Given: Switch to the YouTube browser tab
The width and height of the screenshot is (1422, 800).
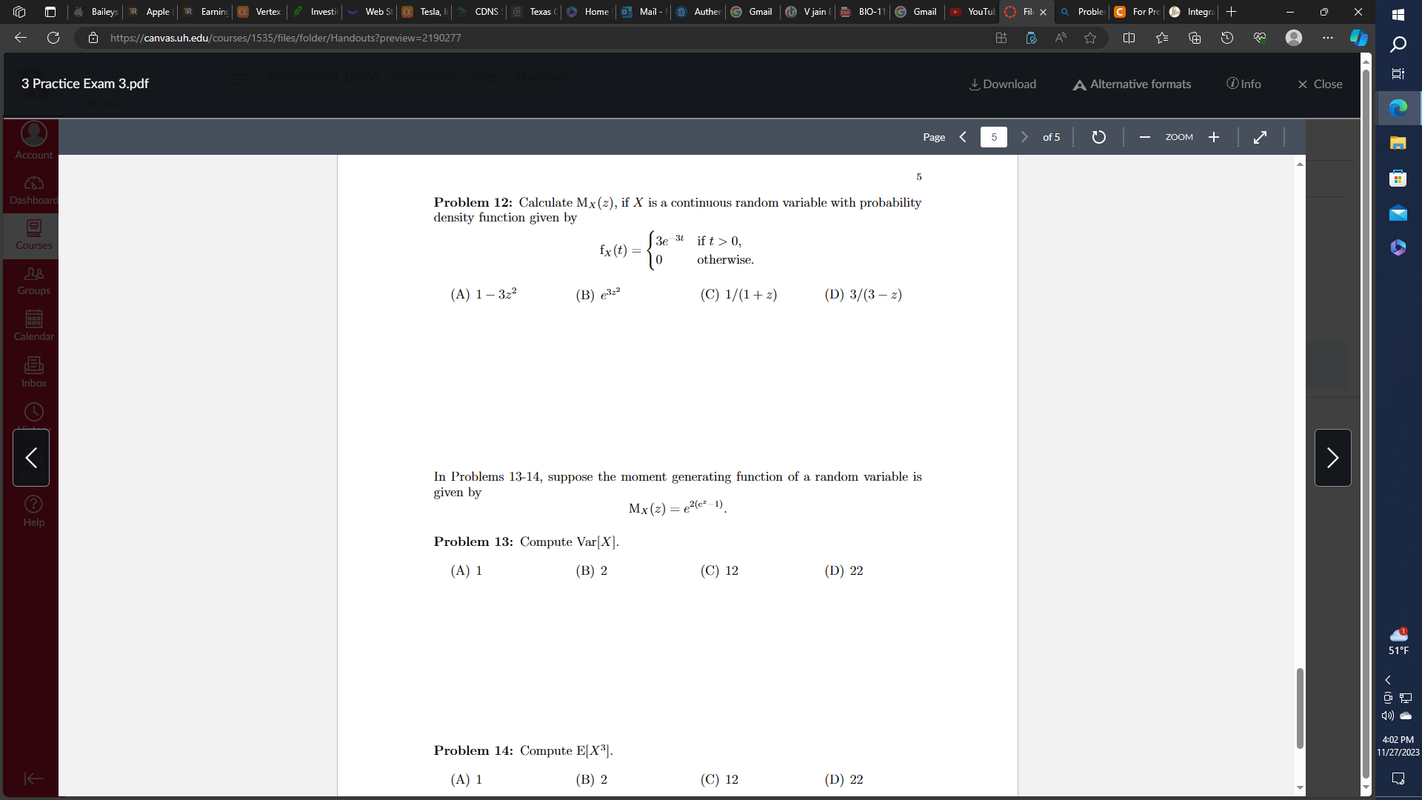Looking at the screenshot, I should coord(973,12).
